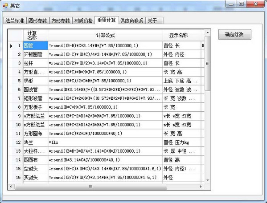Click the vertical scrollbar down arrow

point(207,180)
